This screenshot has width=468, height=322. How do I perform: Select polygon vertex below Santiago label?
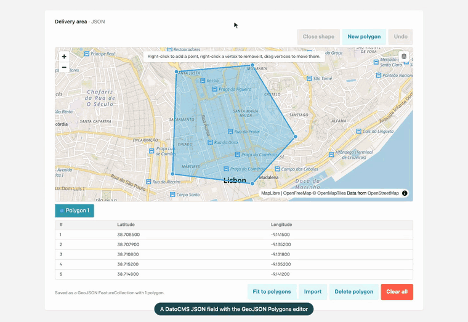coord(295,137)
